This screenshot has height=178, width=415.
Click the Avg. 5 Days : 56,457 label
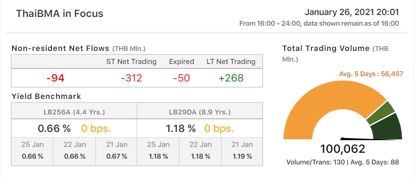click(x=371, y=74)
